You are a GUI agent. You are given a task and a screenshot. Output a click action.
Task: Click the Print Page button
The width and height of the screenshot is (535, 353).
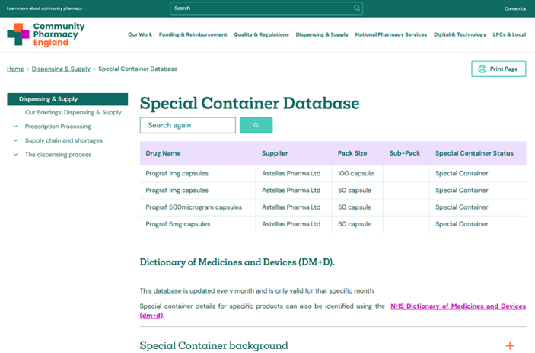[498, 69]
